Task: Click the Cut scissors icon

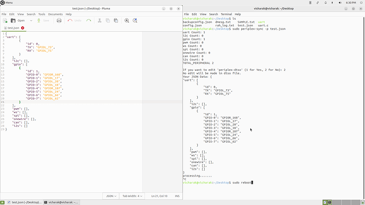Action: (99, 21)
